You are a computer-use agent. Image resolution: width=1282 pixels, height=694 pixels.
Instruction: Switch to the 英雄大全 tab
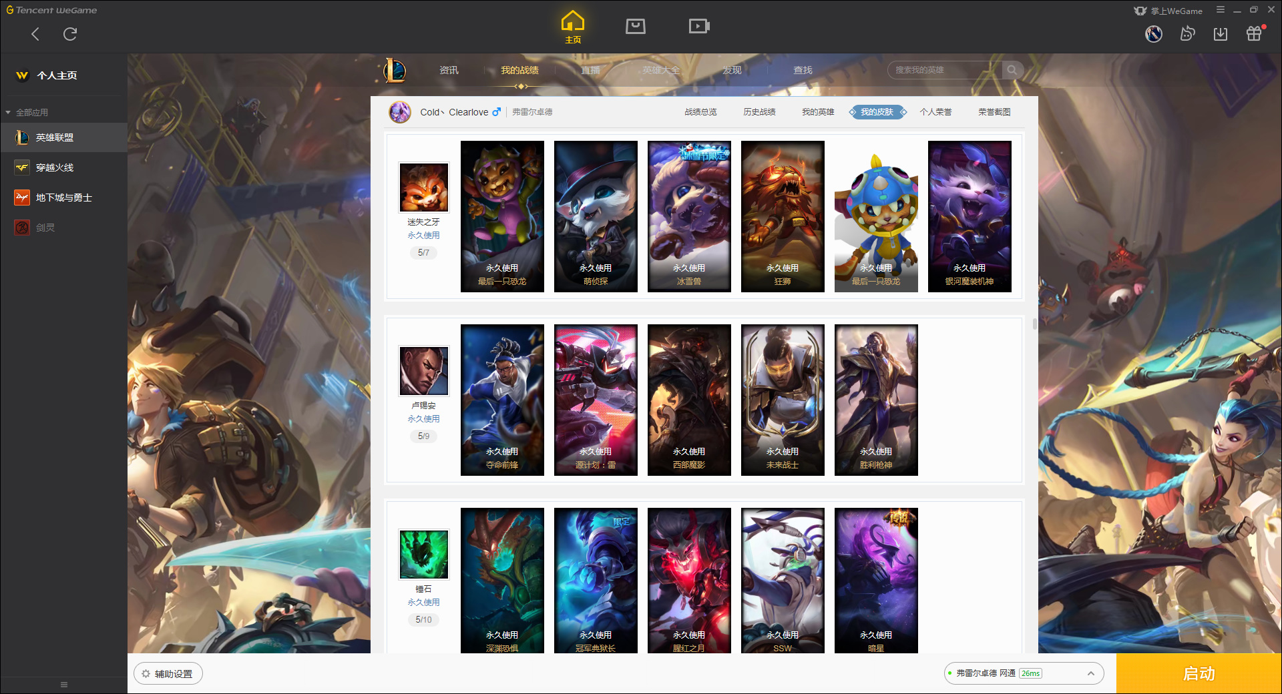pos(661,70)
